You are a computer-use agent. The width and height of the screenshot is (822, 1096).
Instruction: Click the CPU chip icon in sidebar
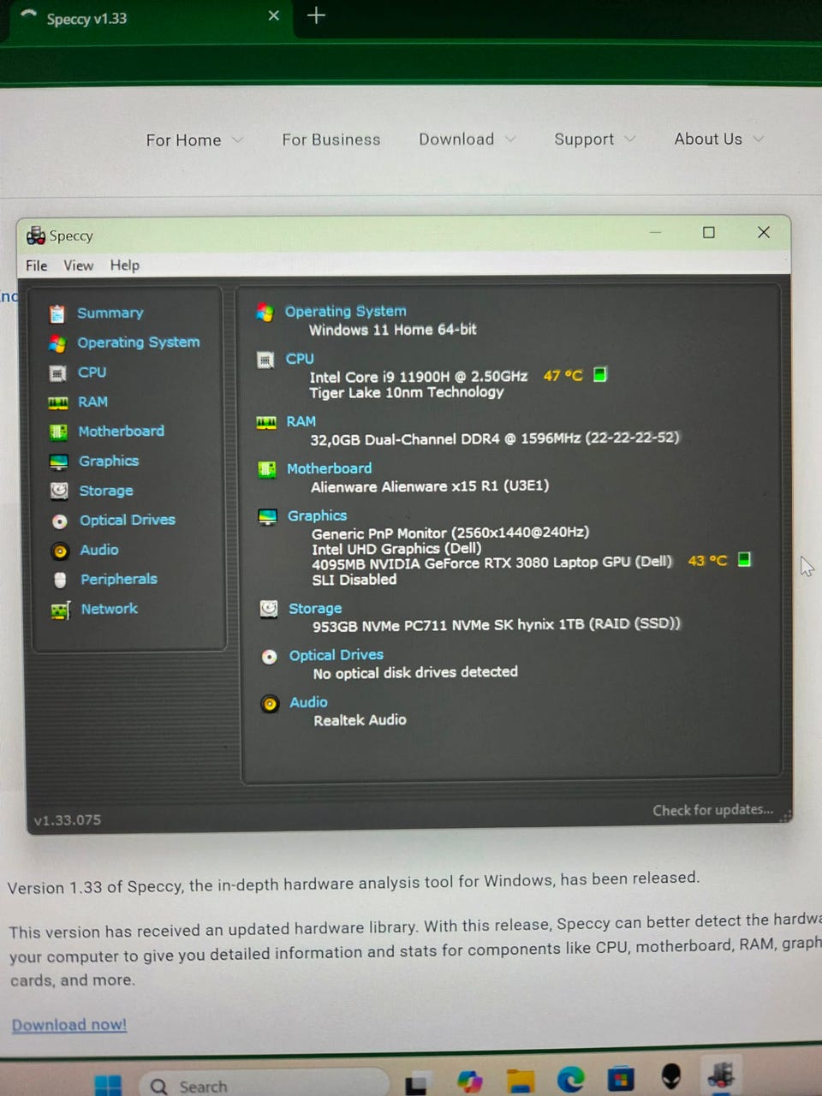pos(57,373)
